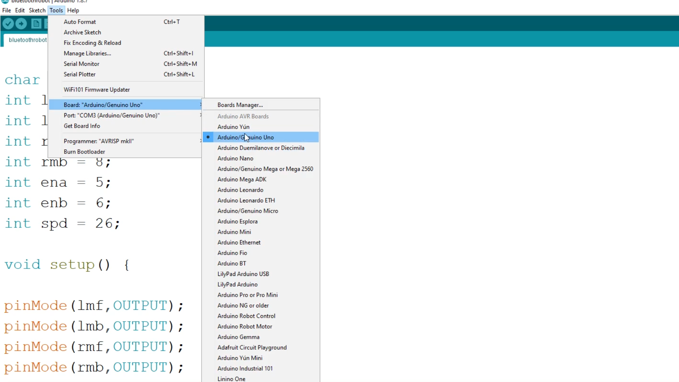Open the Sketch menu

tap(37, 10)
